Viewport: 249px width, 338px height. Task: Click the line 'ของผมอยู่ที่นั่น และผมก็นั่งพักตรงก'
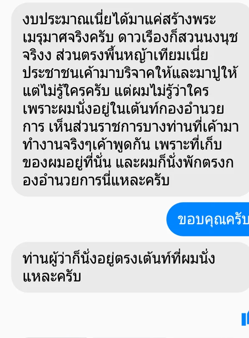128,163
